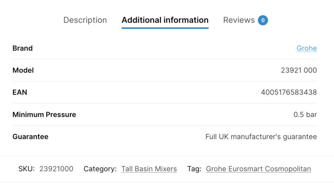Viewport: 334px width, 190px height.
Task: Open the Tall Basin Mixers category link
Action: click(x=149, y=169)
